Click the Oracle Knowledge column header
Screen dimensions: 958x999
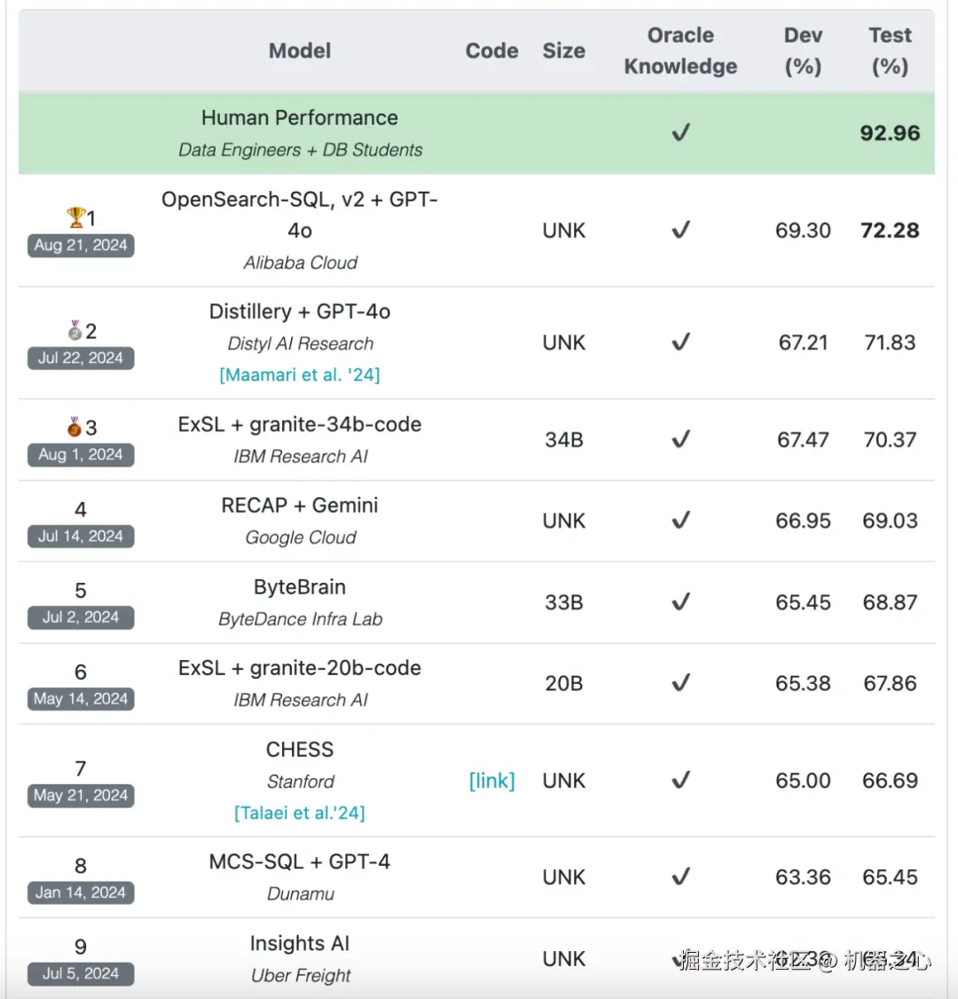[x=680, y=51]
